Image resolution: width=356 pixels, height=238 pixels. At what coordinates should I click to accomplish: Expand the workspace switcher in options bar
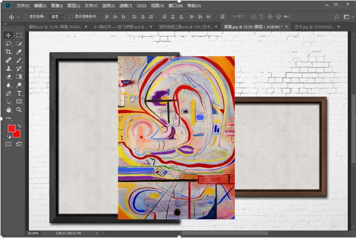click(347, 17)
